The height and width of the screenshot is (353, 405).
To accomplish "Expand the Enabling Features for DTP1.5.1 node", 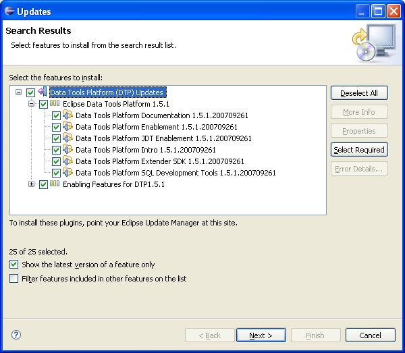I will pyautogui.click(x=31, y=184).
